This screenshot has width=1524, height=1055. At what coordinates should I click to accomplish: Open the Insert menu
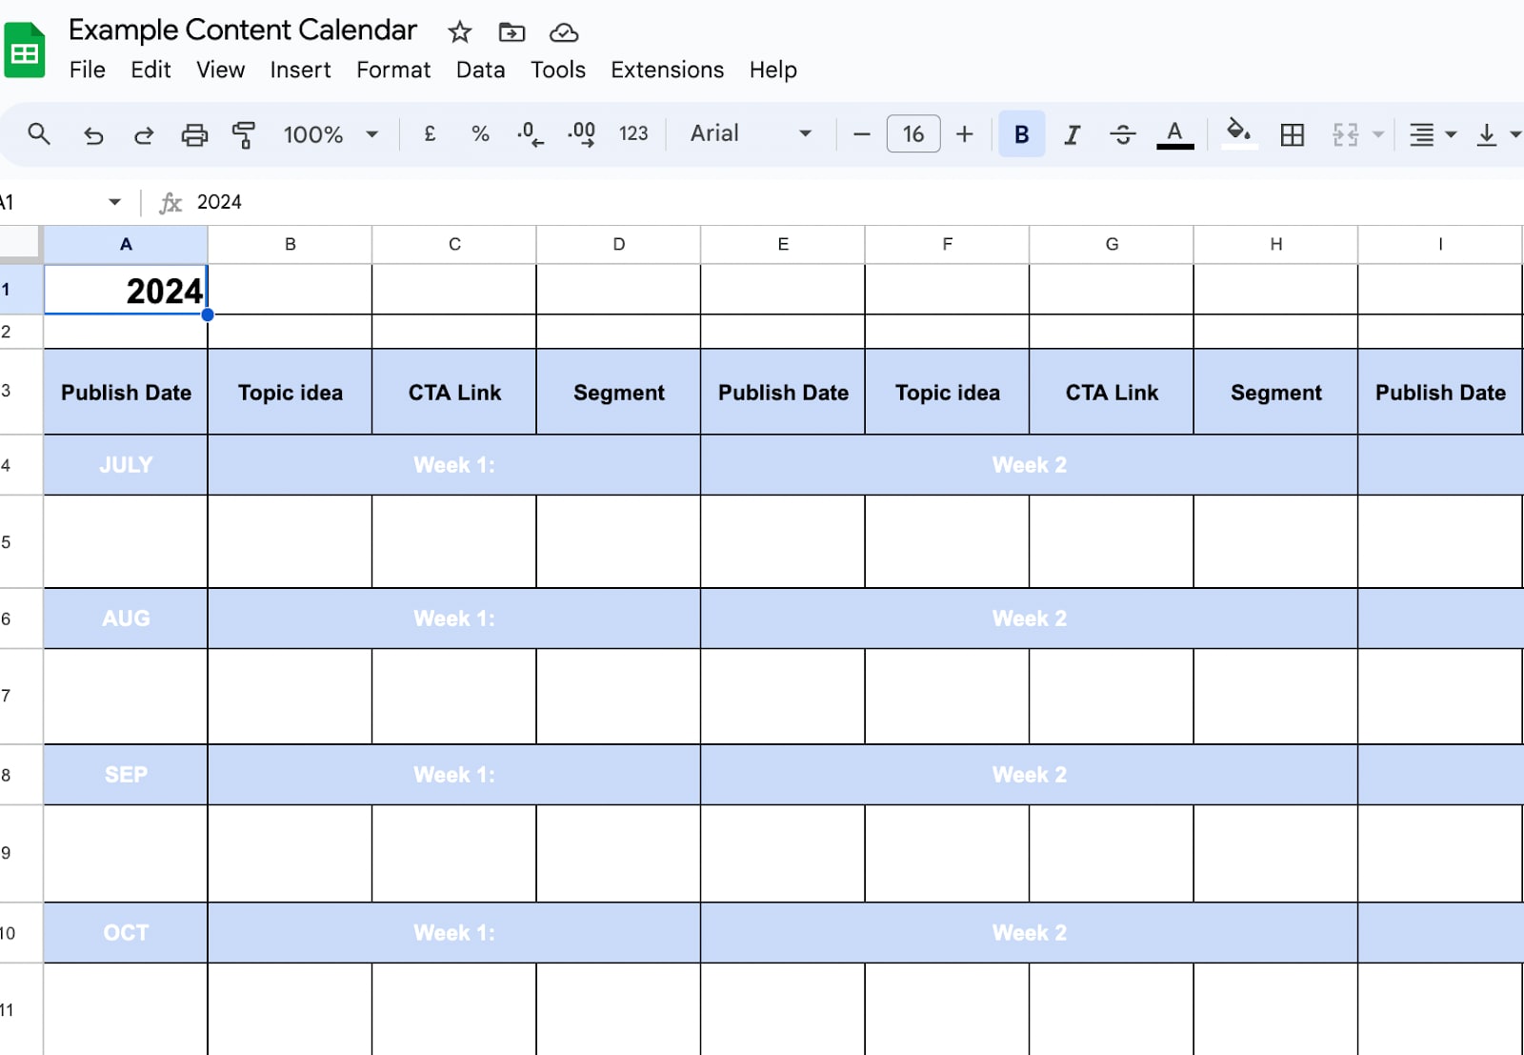pos(300,71)
